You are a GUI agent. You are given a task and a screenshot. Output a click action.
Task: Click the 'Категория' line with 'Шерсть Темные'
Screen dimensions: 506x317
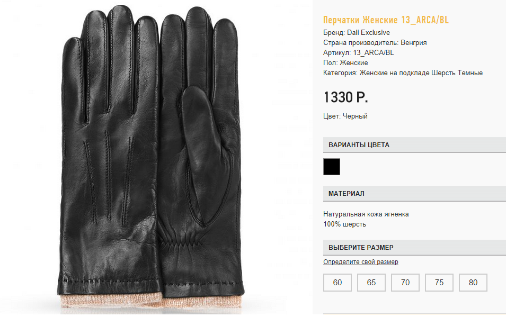point(403,73)
